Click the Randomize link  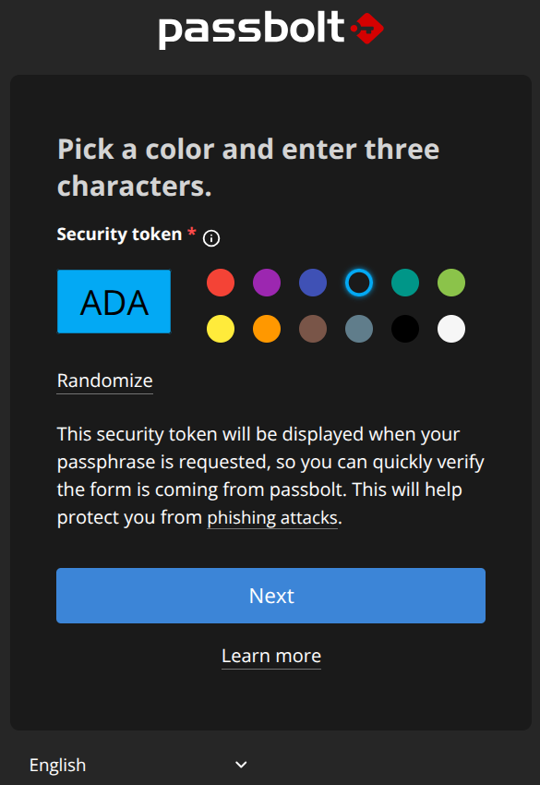point(104,380)
